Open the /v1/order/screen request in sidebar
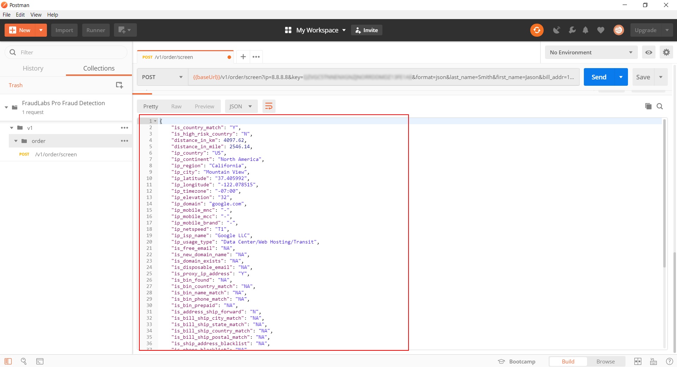Image resolution: width=677 pixels, height=367 pixels. (x=66, y=154)
